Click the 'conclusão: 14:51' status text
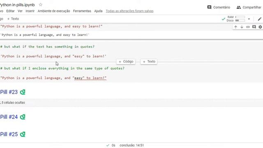Screen dimensions: 263x148 click(x=131, y=145)
